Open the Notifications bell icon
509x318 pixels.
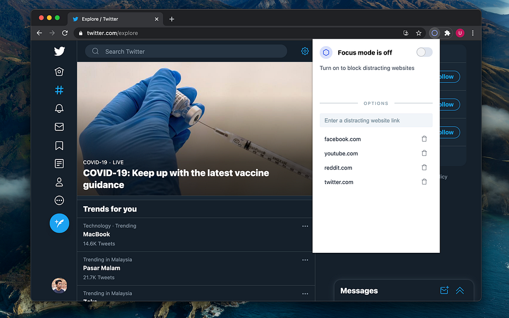(x=59, y=108)
